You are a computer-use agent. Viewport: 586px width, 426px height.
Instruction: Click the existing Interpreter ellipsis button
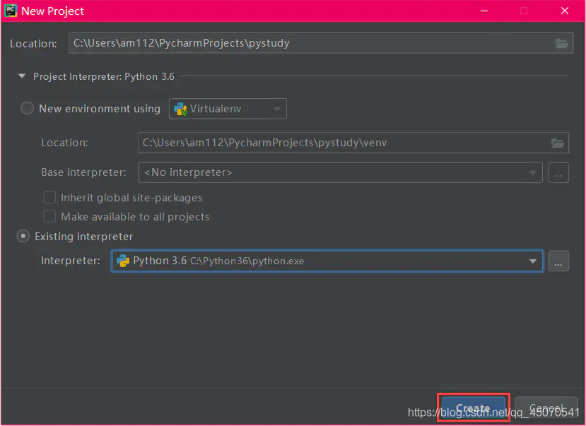click(x=558, y=261)
